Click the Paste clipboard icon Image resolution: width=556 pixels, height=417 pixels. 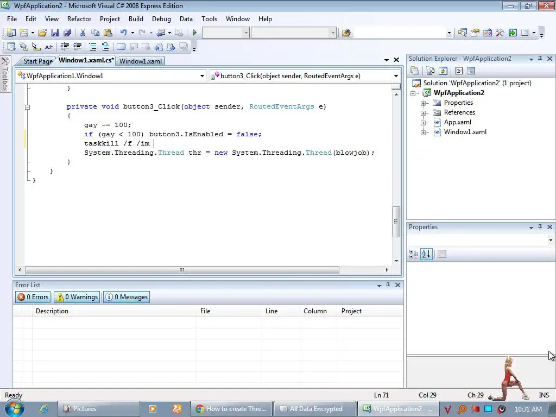pyautogui.click(x=108, y=33)
